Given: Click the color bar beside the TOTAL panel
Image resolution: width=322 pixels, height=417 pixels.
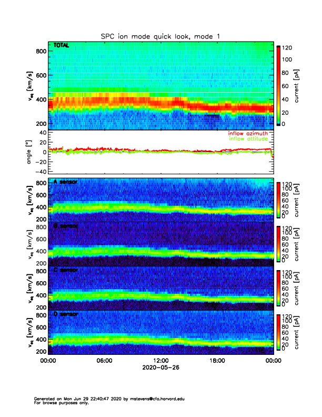Looking at the screenshot, I should (279, 86).
